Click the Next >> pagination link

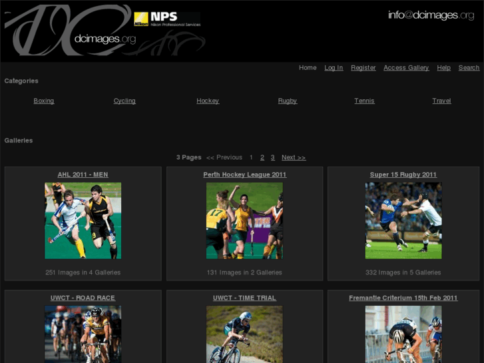point(294,157)
